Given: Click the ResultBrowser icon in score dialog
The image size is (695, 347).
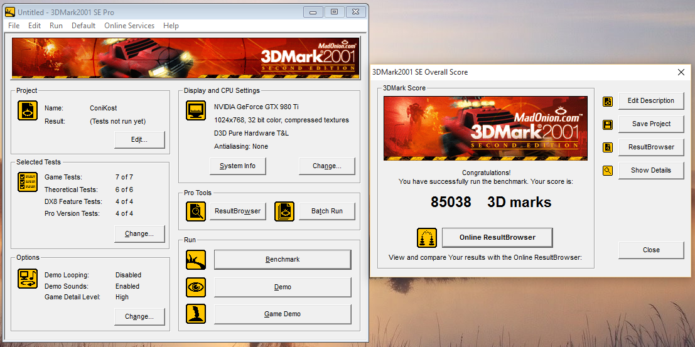Looking at the screenshot, I should pyautogui.click(x=608, y=147).
